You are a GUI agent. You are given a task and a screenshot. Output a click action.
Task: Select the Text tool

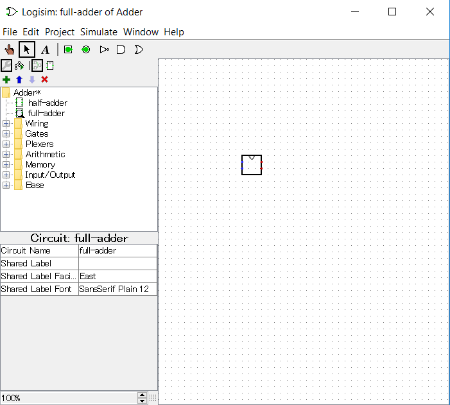pos(45,49)
